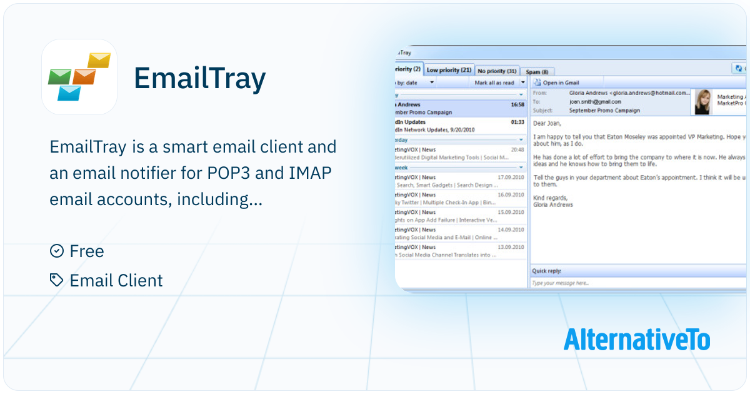Click sender address gloria.andrews@hotmail.com
Viewport: 750px width, 394px height.
649,93
